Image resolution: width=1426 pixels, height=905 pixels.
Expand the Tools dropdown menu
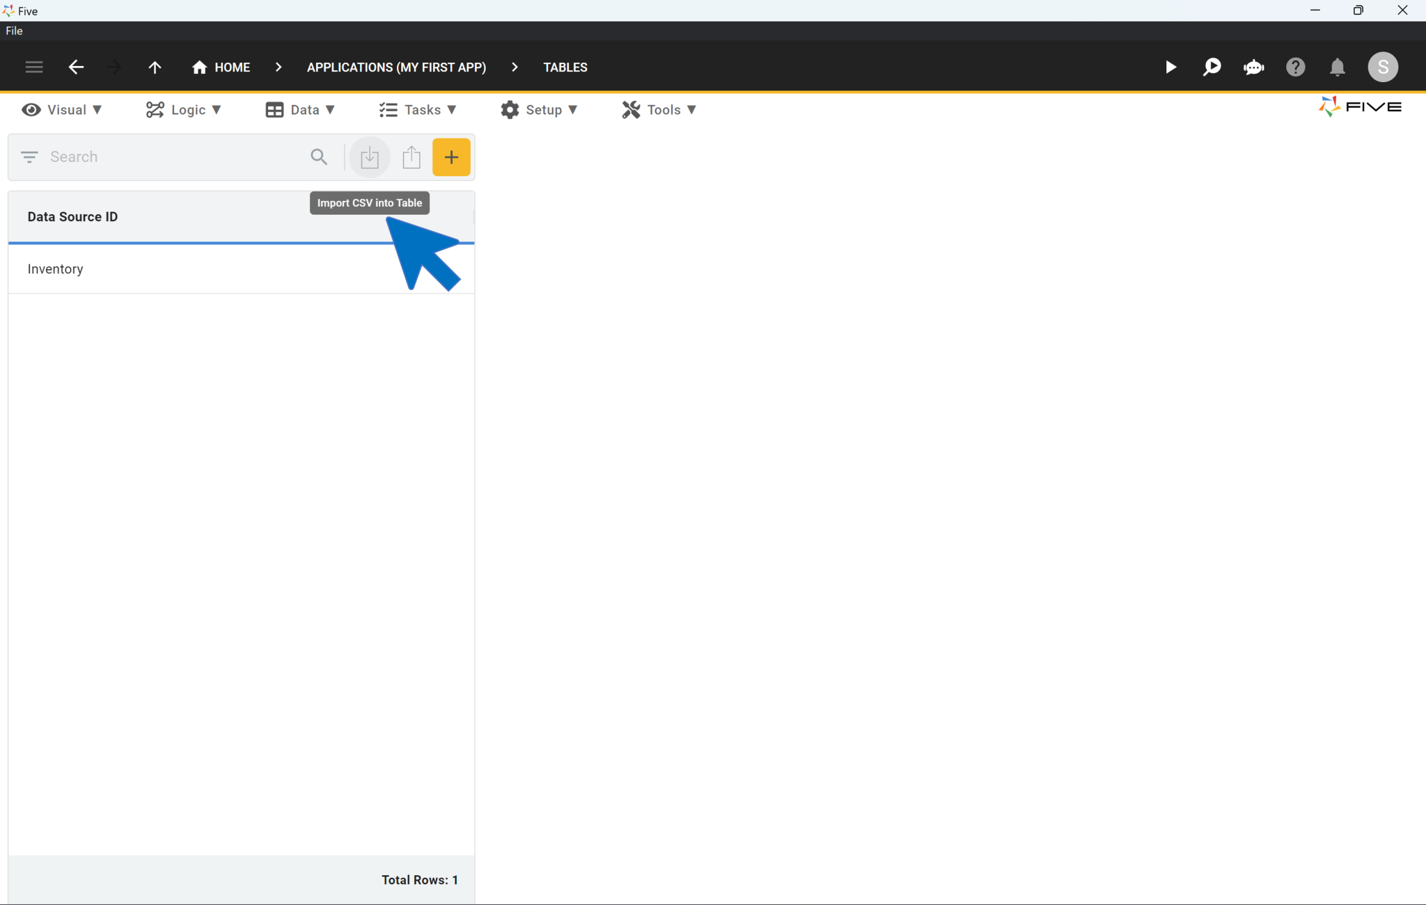tap(659, 110)
